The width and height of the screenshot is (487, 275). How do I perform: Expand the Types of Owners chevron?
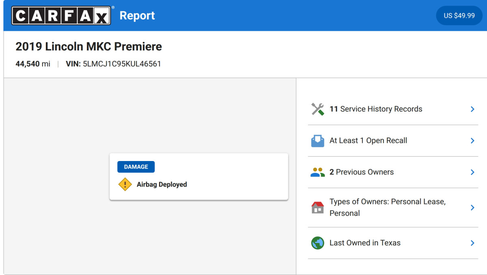pyautogui.click(x=472, y=208)
